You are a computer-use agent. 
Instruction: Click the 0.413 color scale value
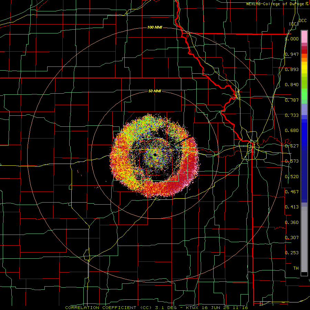[292, 207]
